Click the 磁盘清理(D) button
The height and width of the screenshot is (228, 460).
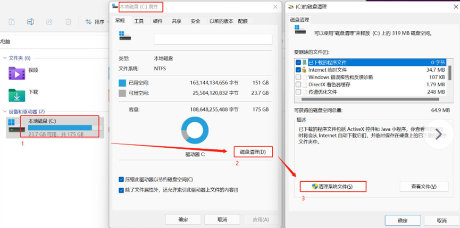point(253,152)
